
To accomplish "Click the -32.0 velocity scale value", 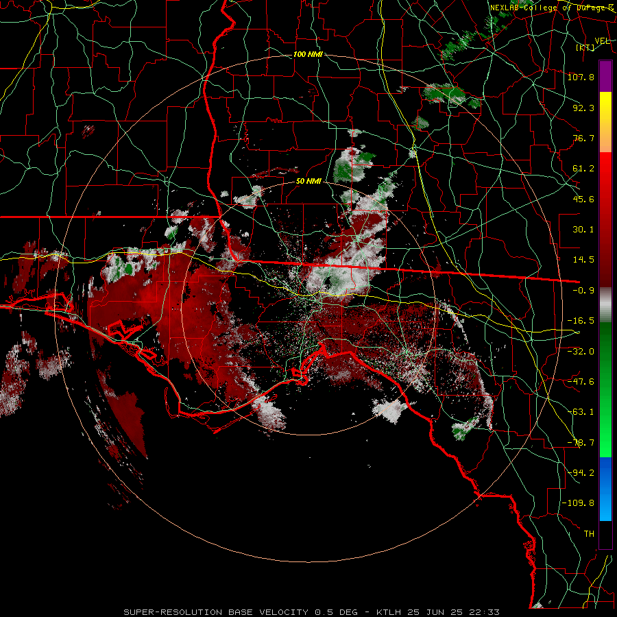I will [581, 351].
